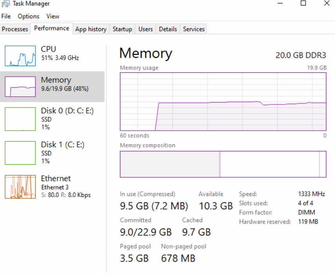Screen dimensions: 335x275
Task: Click the Task Manager app icon in title bar
Action: pos(6,4)
